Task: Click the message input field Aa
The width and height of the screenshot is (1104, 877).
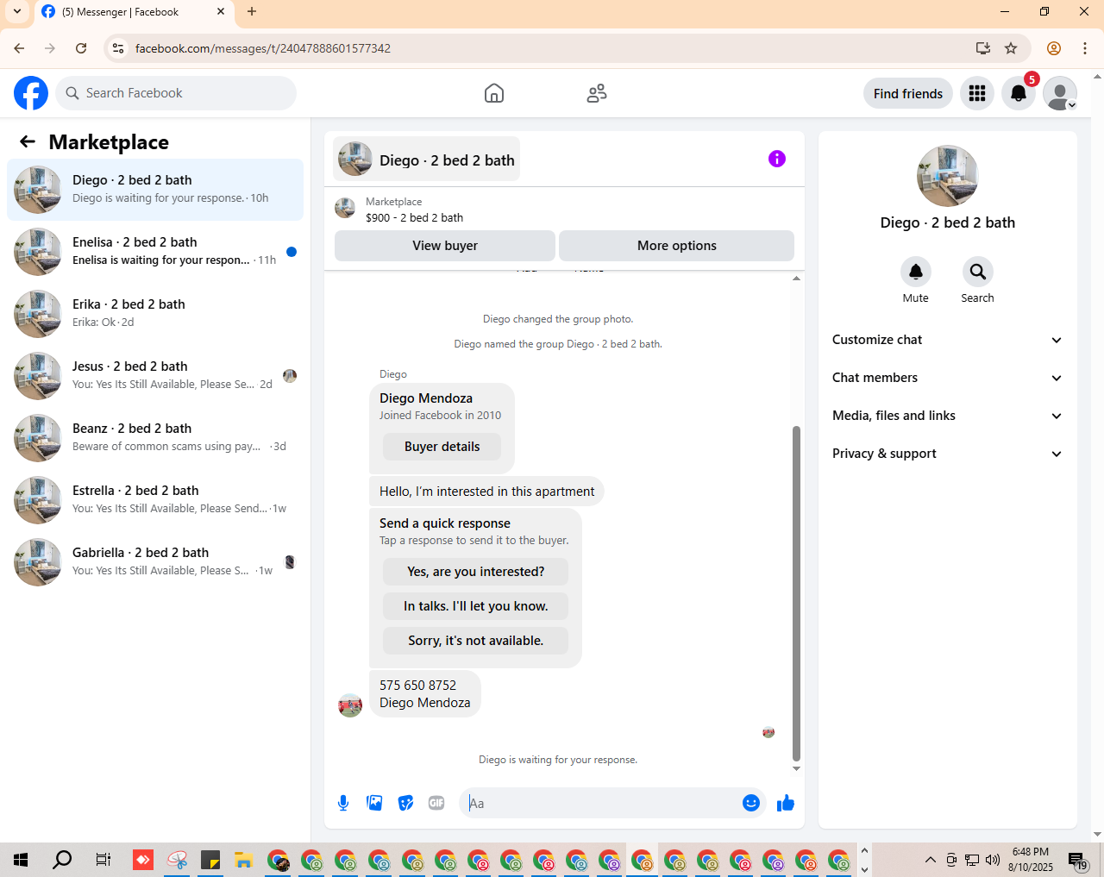Action: coord(602,803)
